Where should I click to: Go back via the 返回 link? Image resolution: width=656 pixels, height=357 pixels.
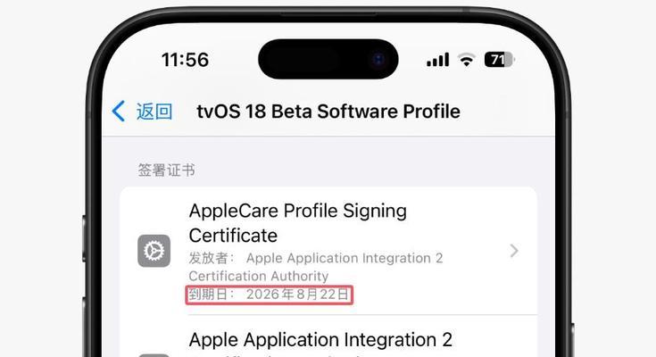tap(154, 112)
